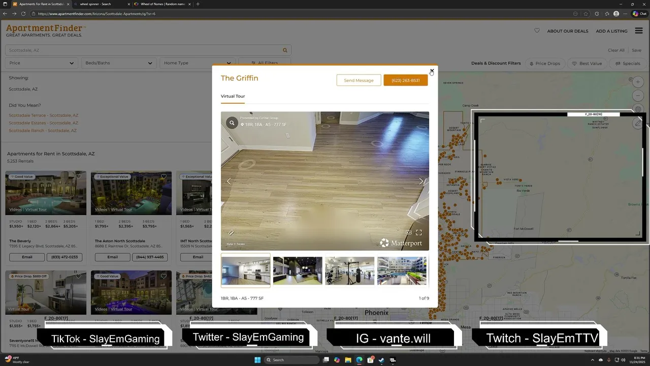Image resolution: width=650 pixels, height=366 pixels.
Task: Call The Griffin via (623) 263-8531 button
Action: [x=406, y=80]
